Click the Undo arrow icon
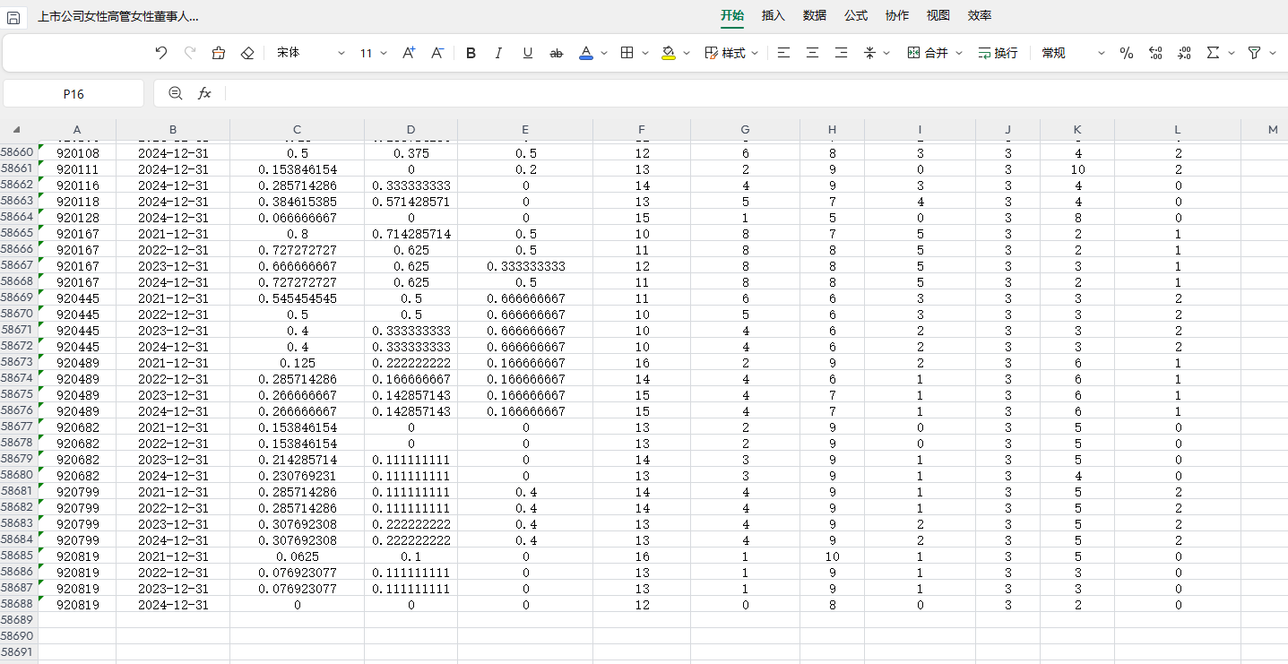Viewport: 1288px width, 664px height. [x=161, y=54]
